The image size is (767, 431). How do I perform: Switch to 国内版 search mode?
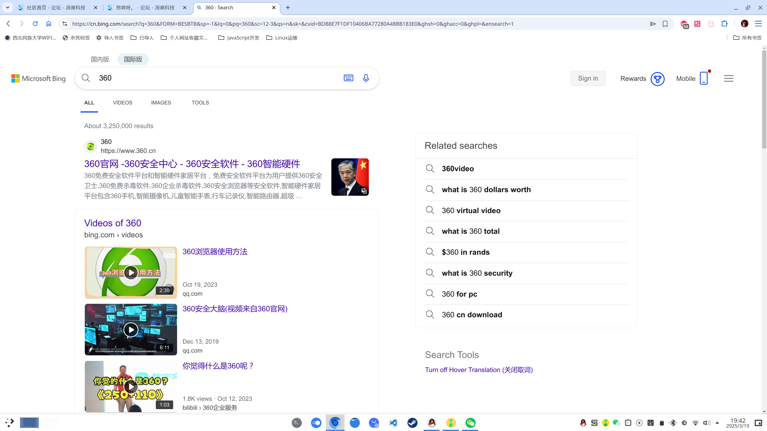point(100,59)
